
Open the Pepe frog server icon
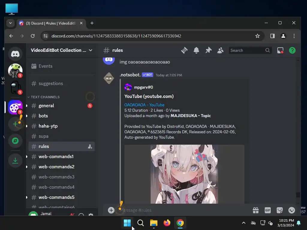(x=15, y=70)
